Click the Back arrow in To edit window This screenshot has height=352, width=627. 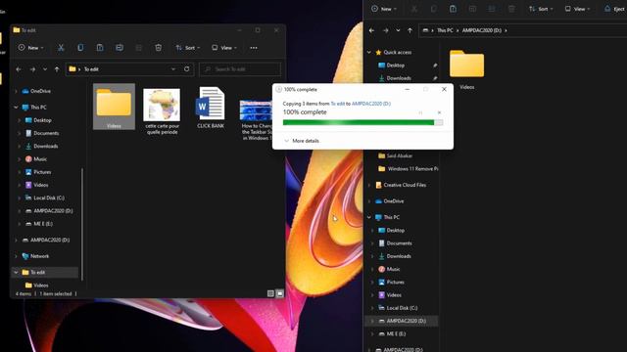(19, 69)
